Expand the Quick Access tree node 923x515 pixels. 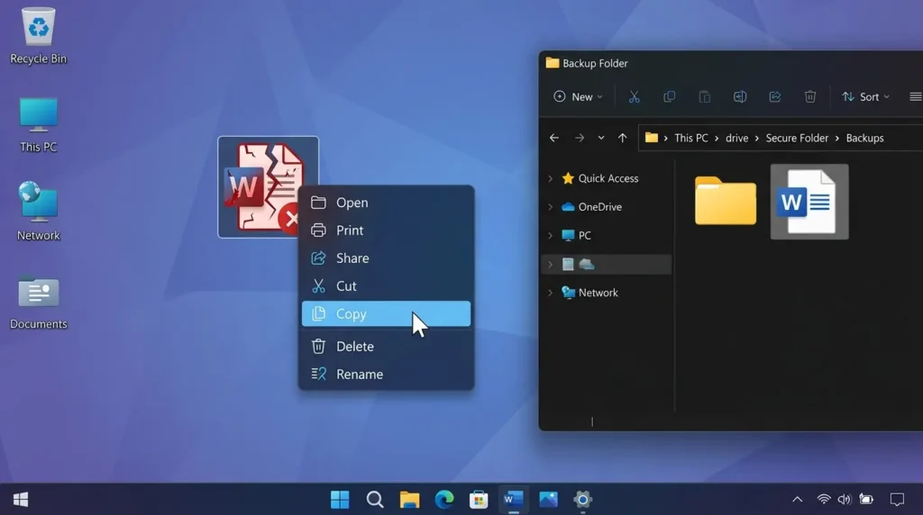pyautogui.click(x=551, y=178)
